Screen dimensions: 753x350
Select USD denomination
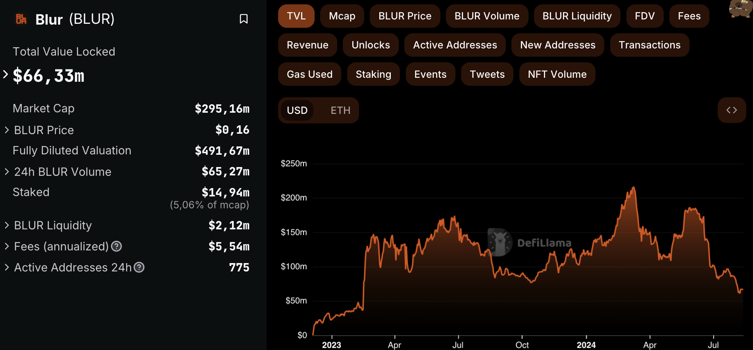[x=297, y=110]
